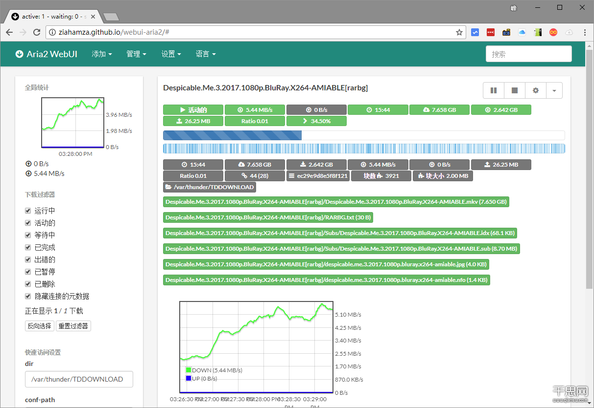The image size is (594, 408).
Task: Toggle the 运行中 filter checkbox
Action: [28, 211]
